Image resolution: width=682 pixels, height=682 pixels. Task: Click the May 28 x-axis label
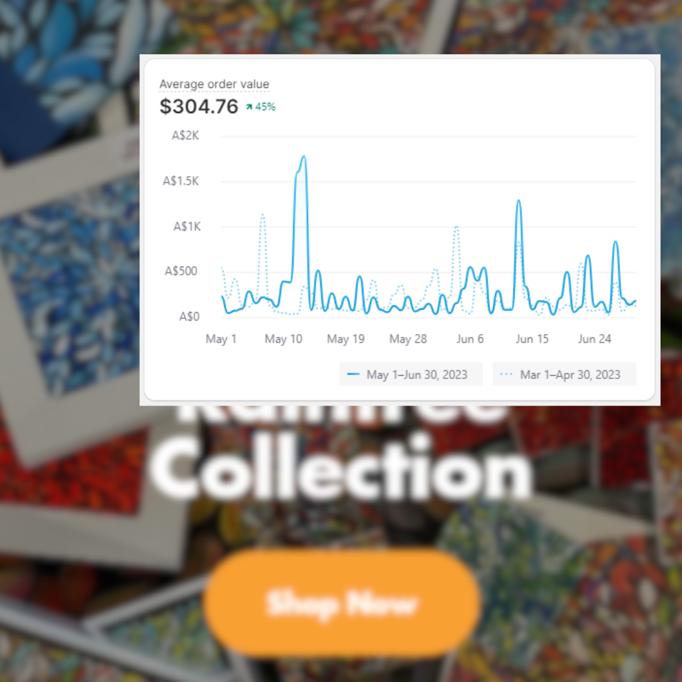408,339
